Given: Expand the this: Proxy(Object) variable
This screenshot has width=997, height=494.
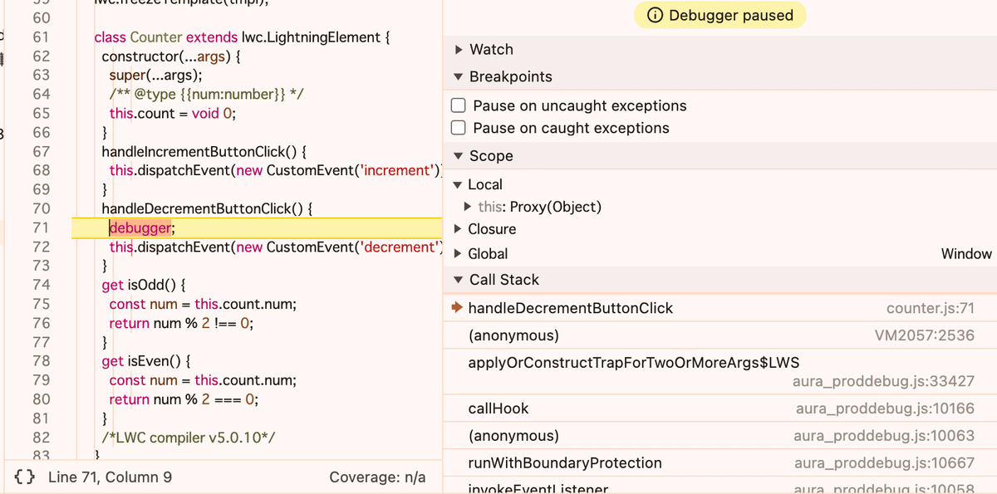Looking at the screenshot, I should (470, 207).
